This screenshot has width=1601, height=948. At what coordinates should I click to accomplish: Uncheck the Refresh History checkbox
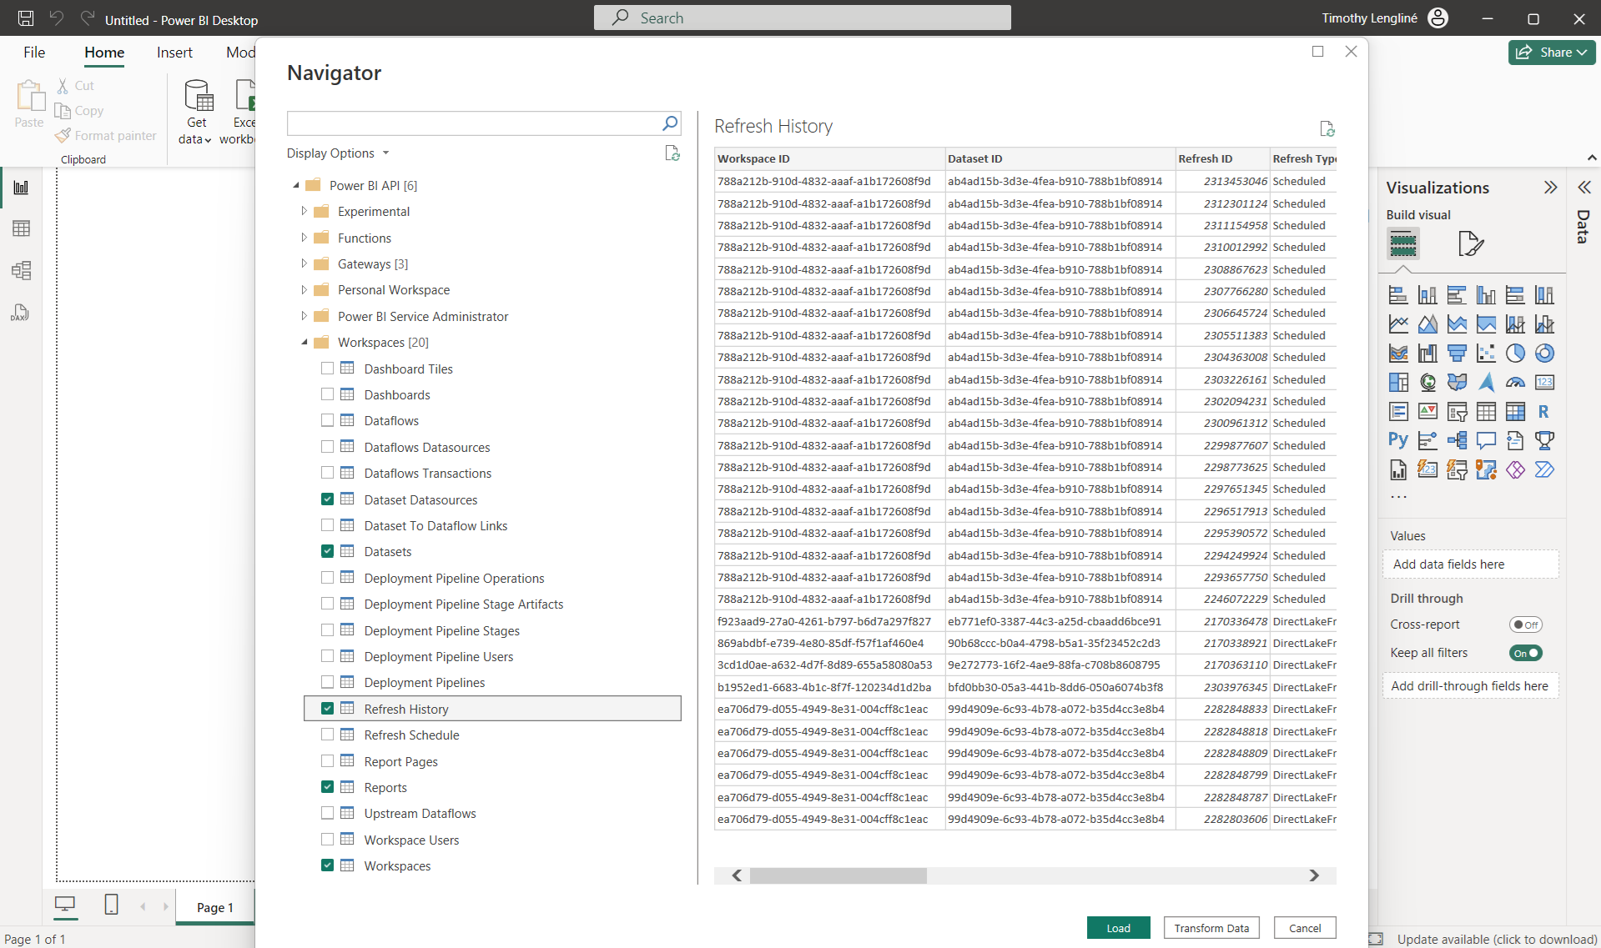pyautogui.click(x=327, y=709)
